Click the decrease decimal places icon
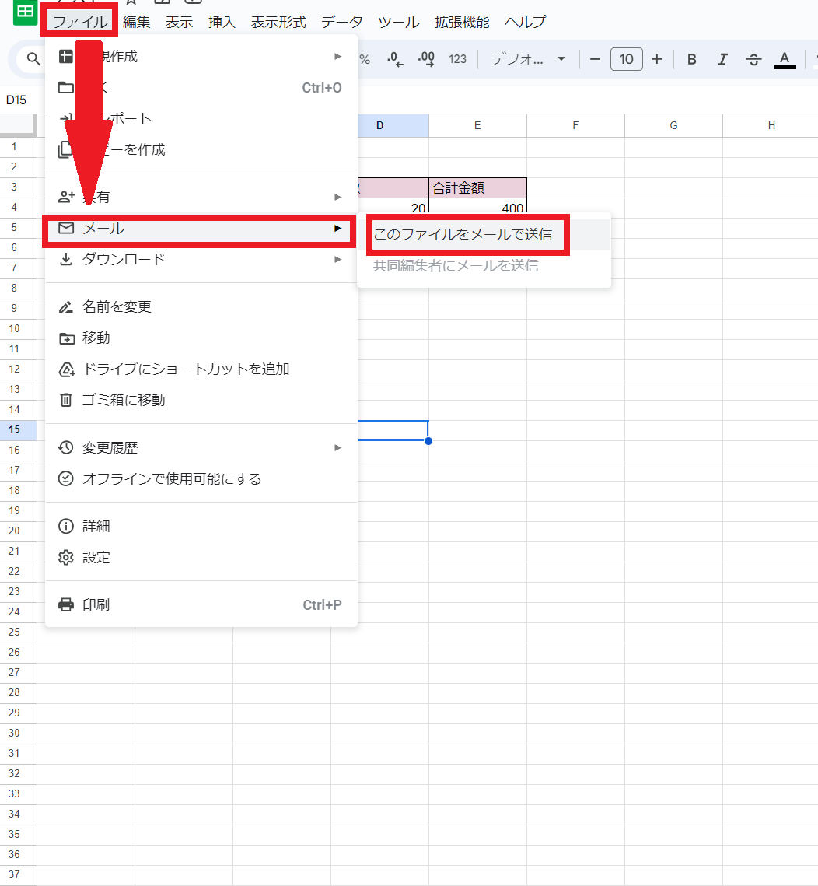This screenshot has width=818, height=886. [395, 59]
